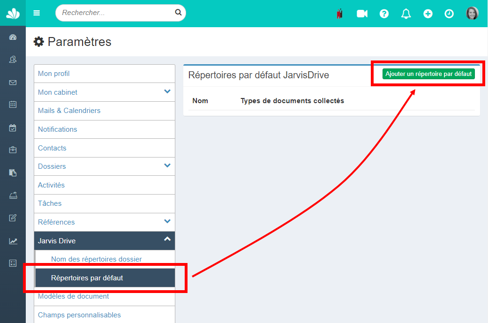Open the help question mark icon

click(x=384, y=14)
